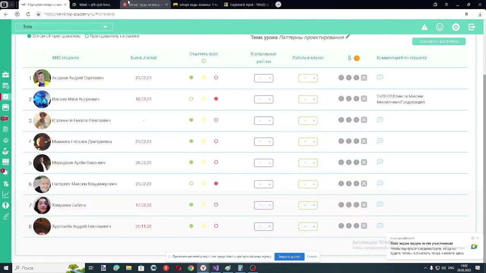Open comment icon for Андреев Андрей Сергеевич
Image resolution: width=486 pixels, height=273 pixels.
380,77
